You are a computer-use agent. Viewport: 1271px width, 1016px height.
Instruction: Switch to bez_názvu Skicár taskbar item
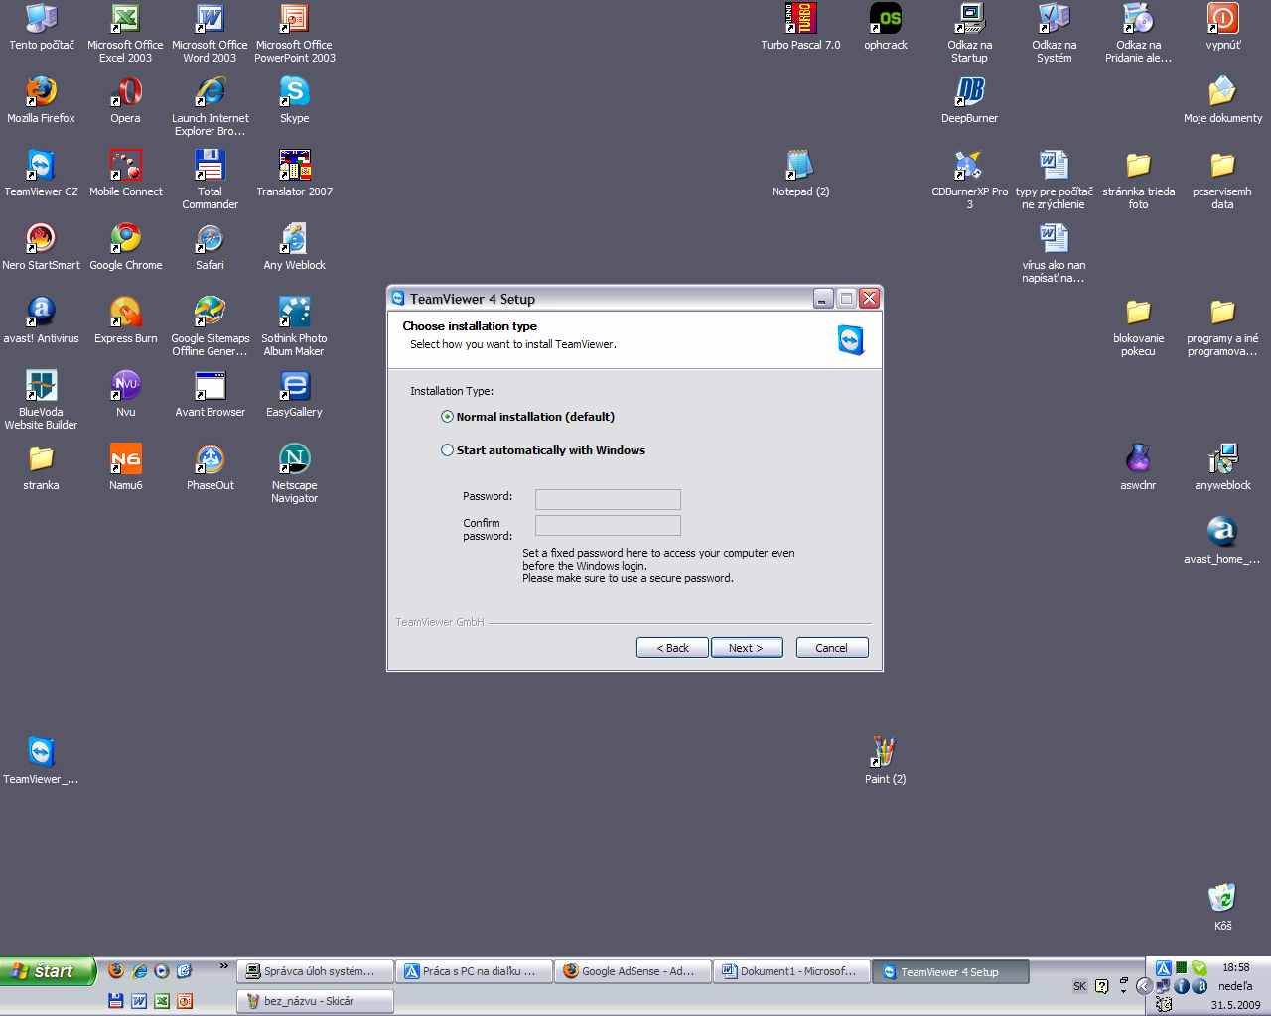tap(315, 1001)
